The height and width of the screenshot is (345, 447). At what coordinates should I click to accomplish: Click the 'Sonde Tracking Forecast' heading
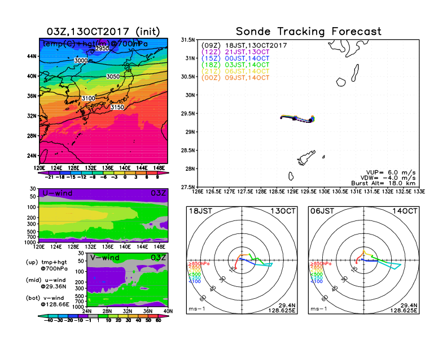[309, 31]
